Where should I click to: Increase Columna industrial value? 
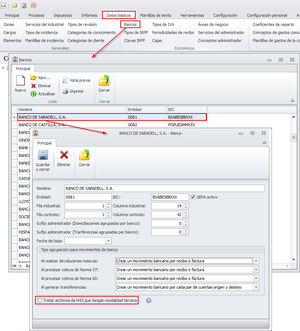[x=186, y=204]
